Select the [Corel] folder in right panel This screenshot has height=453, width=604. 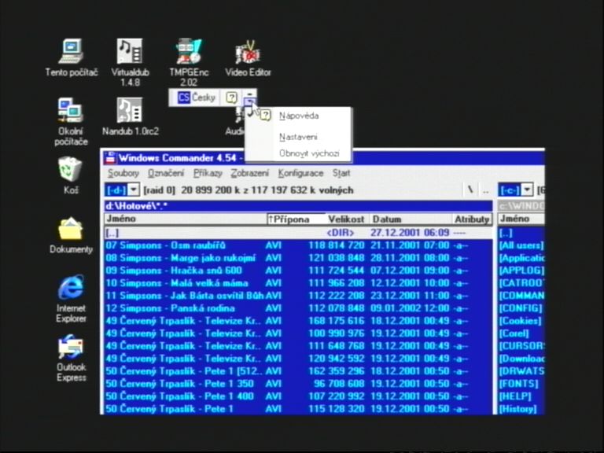pos(521,333)
